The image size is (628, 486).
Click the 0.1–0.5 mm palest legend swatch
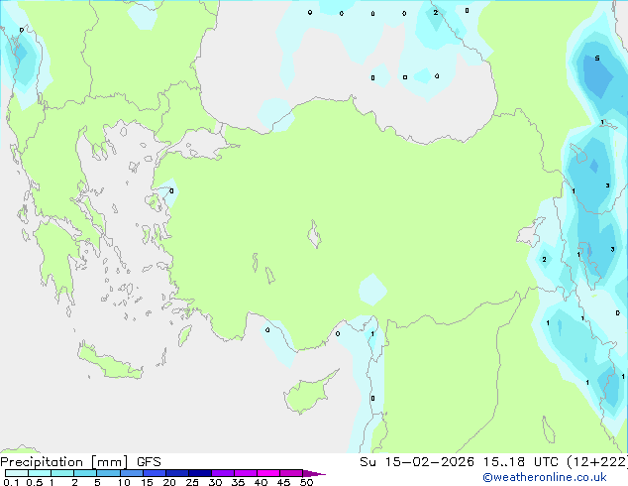tap(17, 473)
